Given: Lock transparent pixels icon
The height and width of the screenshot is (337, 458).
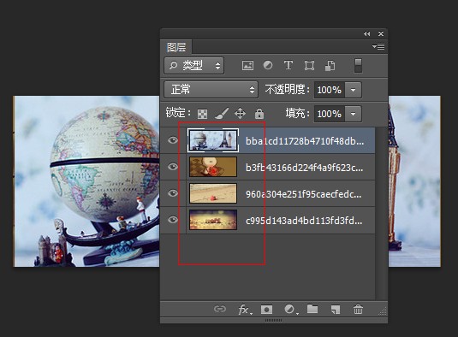Looking at the screenshot, I should (x=202, y=114).
